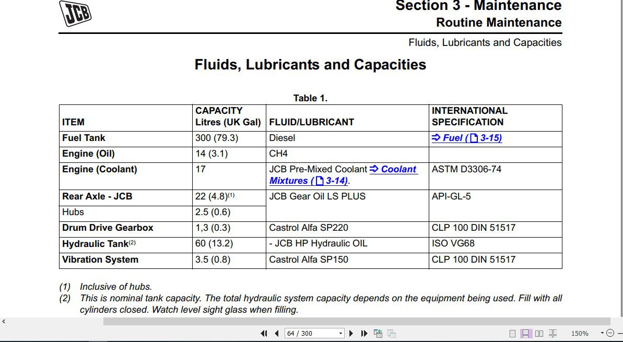Switch to single page view
This screenshot has height=342, width=623.
coord(512,334)
